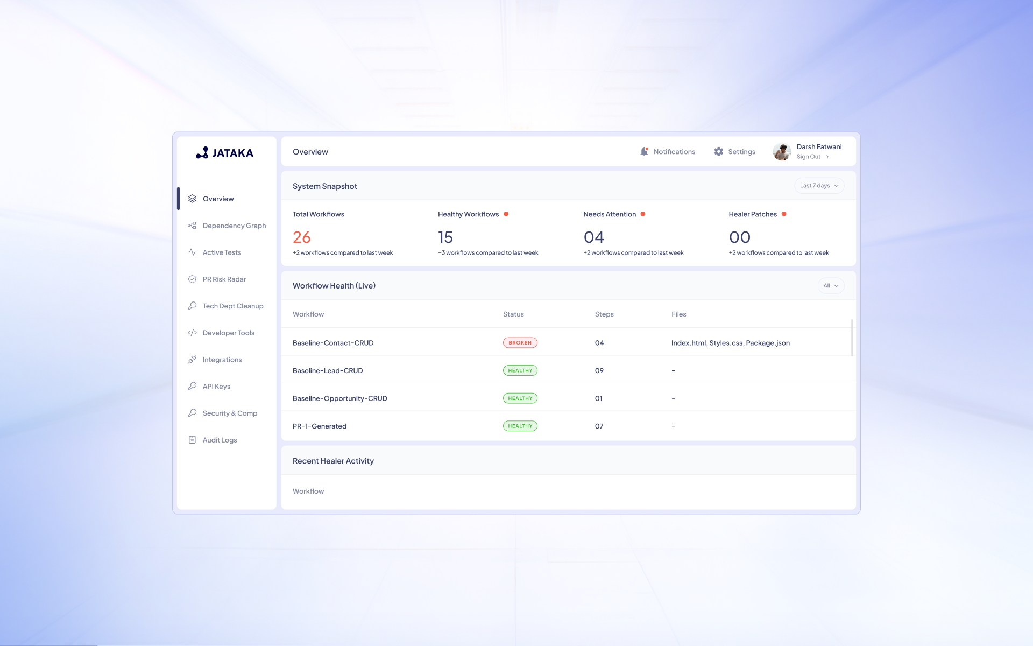Click HEALTHY badge for PR-1-Generated
The width and height of the screenshot is (1033, 646).
tap(520, 426)
